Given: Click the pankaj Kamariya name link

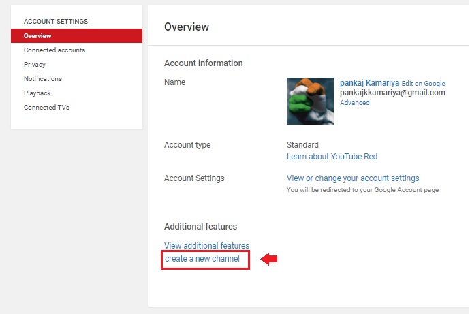Looking at the screenshot, I should click(x=369, y=83).
